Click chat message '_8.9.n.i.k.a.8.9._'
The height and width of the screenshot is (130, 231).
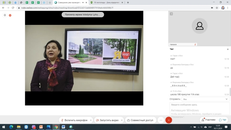pyautogui.click(x=178, y=86)
